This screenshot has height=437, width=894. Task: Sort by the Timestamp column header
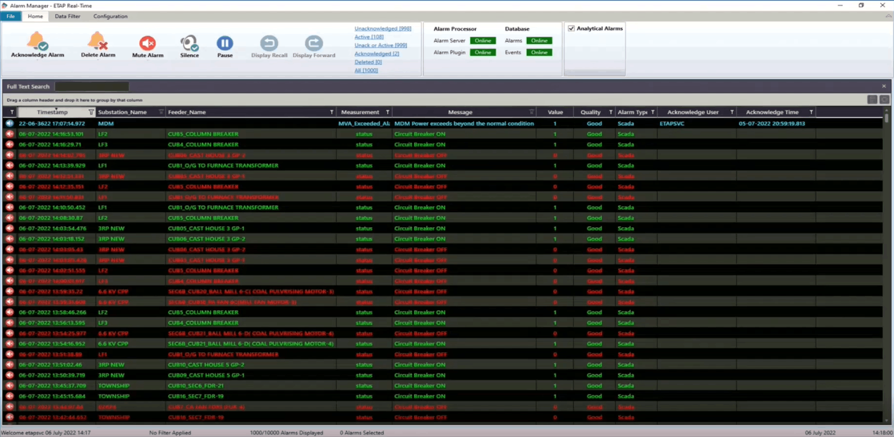(52, 112)
